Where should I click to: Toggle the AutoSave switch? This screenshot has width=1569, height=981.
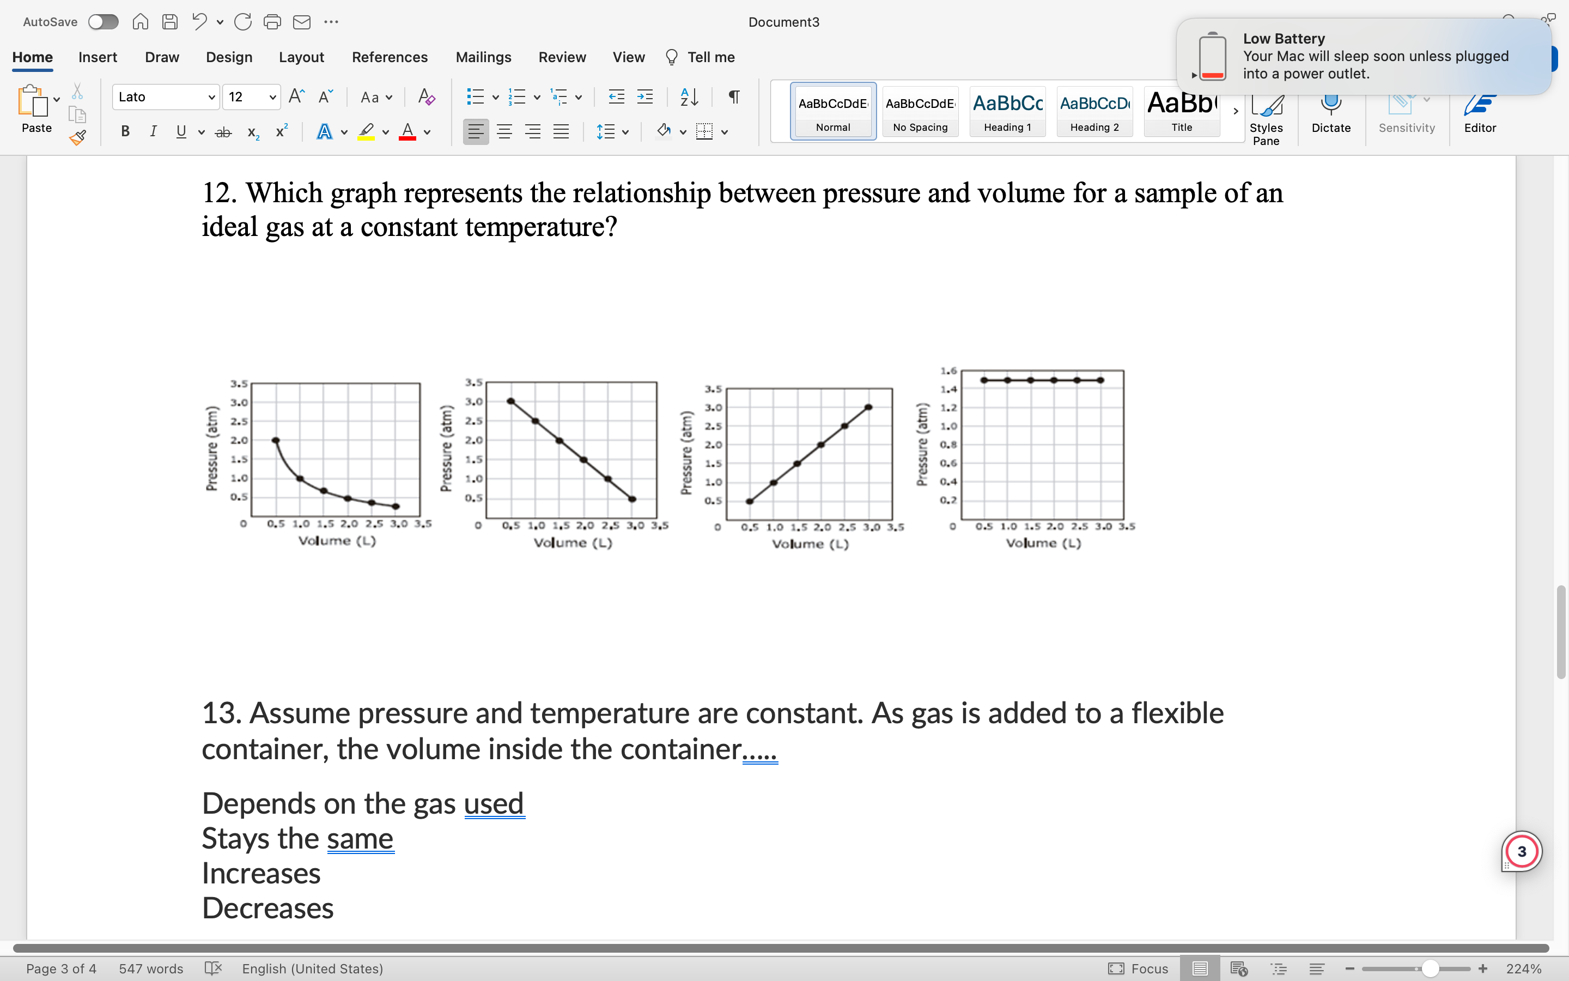[103, 22]
